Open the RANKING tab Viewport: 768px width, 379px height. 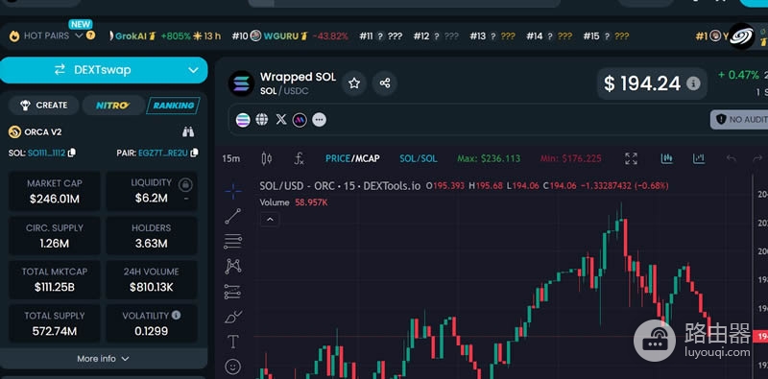coord(174,106)
